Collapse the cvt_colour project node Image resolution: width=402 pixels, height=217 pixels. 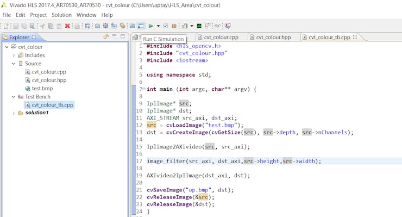(x=7, y=47)
